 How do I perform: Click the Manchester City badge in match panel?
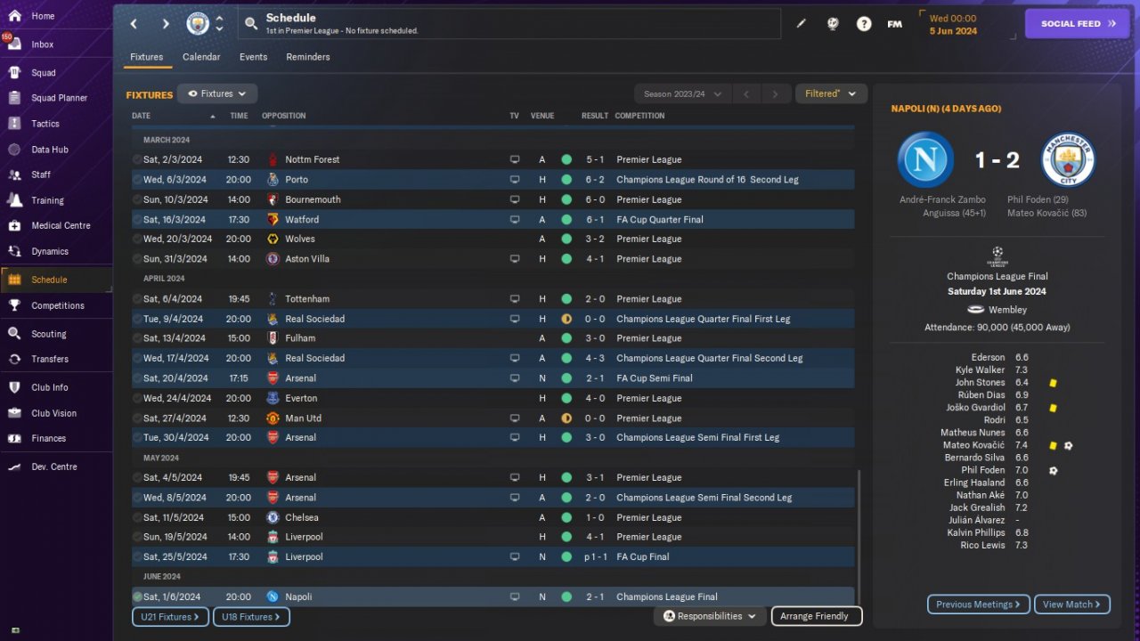1068,160
